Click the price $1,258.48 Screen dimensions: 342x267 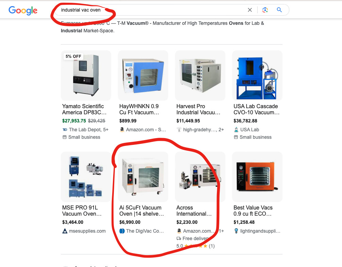(244, 222)
